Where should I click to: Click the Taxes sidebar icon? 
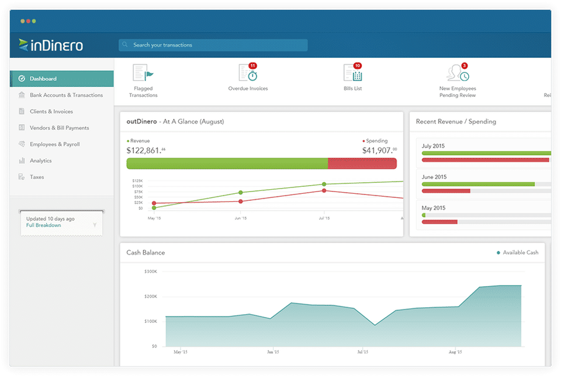(x=22, y=177)
